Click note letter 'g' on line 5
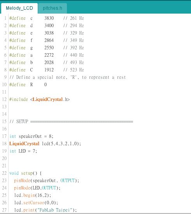The height and width of the screenshot is (214, 191). 32,48
